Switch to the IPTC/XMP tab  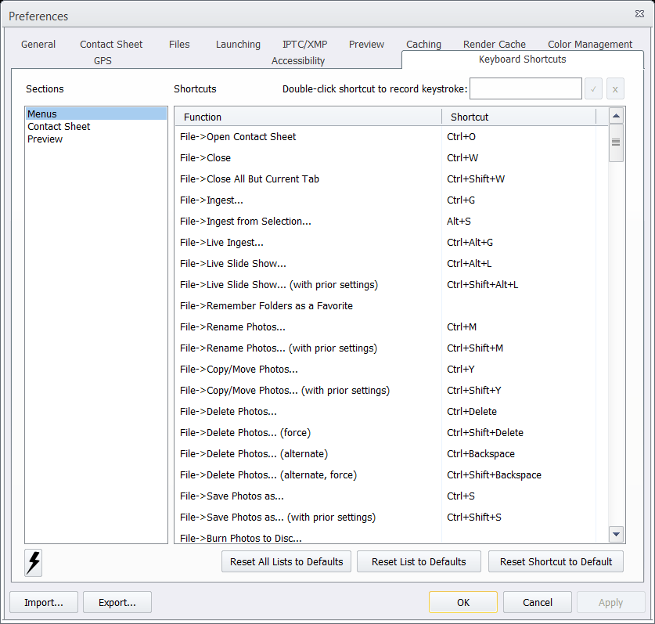(x=304, y=45)
